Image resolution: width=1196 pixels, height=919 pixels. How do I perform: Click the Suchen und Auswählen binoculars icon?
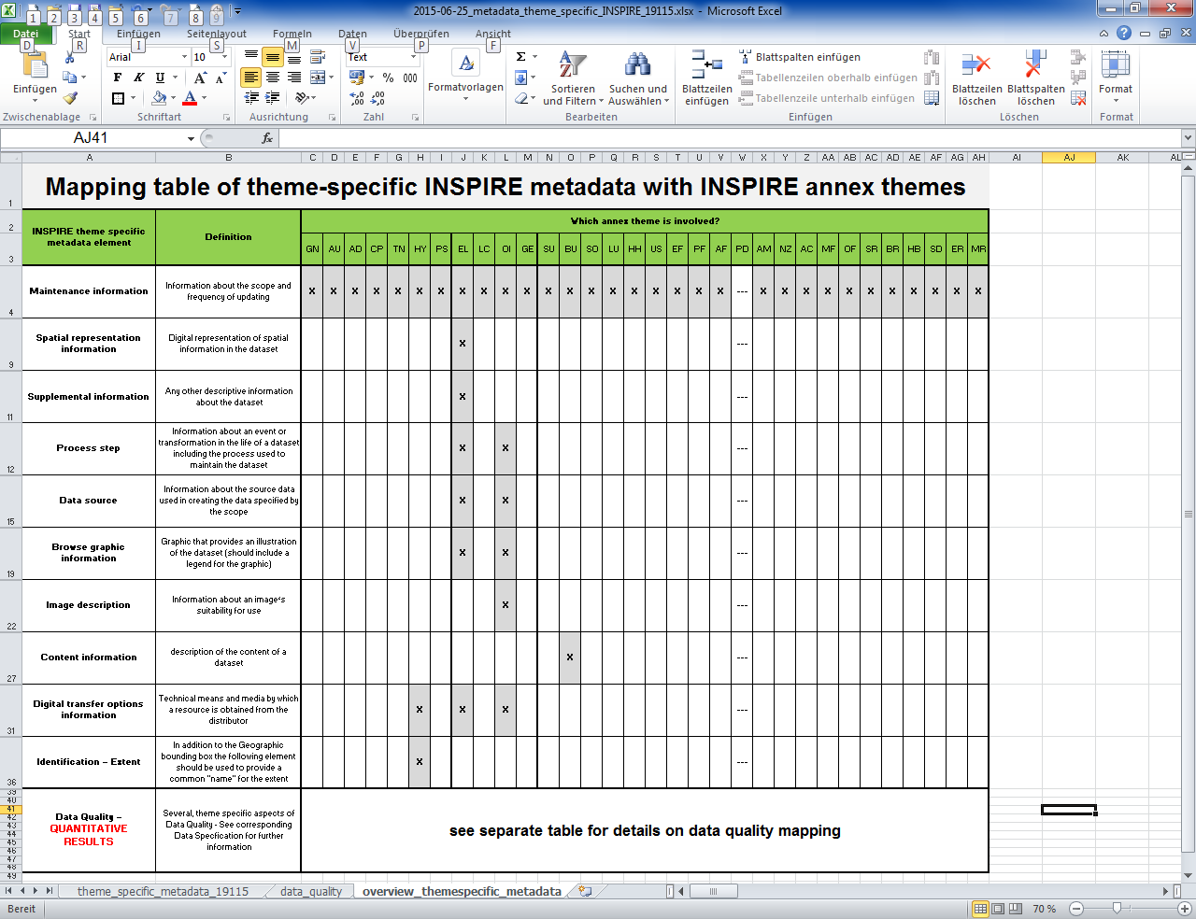tap(637, 65)
